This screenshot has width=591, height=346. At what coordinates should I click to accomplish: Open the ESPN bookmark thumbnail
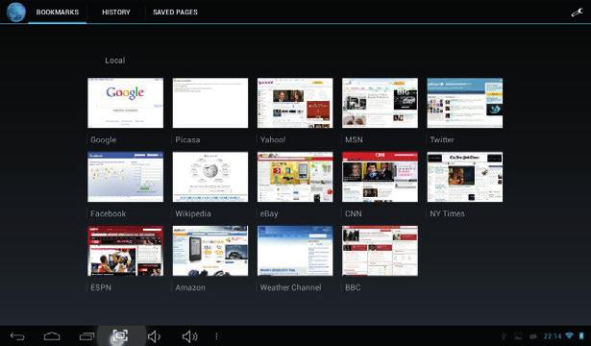tap(126, 251)
